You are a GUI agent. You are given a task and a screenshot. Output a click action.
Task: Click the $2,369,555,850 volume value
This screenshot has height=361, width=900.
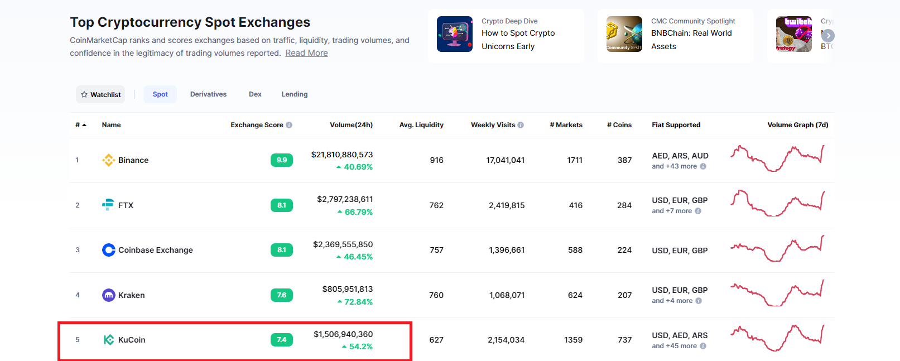tap(343, 244)
